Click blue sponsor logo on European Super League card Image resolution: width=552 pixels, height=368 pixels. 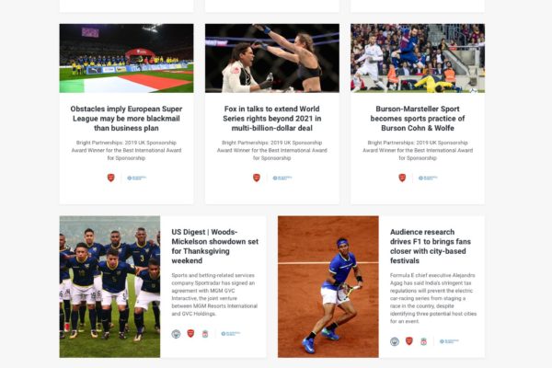pos(136,178)
